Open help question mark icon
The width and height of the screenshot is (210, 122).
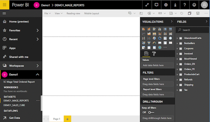184,5
